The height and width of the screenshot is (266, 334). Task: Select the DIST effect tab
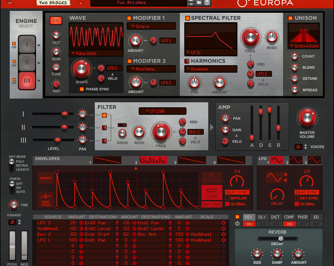pos(276,217)
